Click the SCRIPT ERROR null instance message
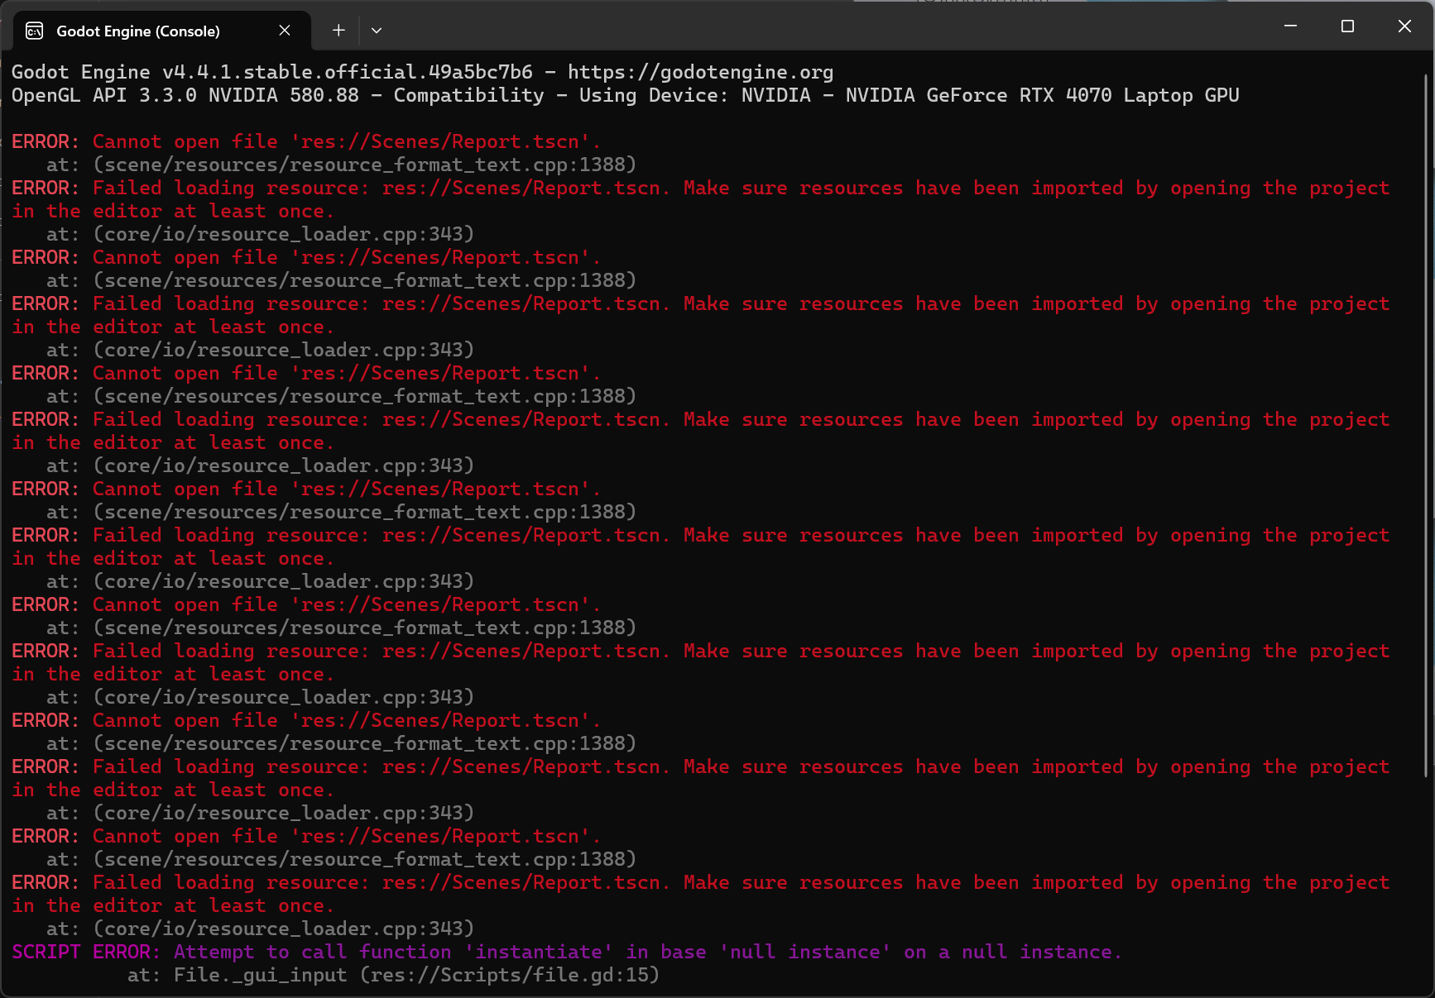The image size is (1435, 998). click(567, 952)
